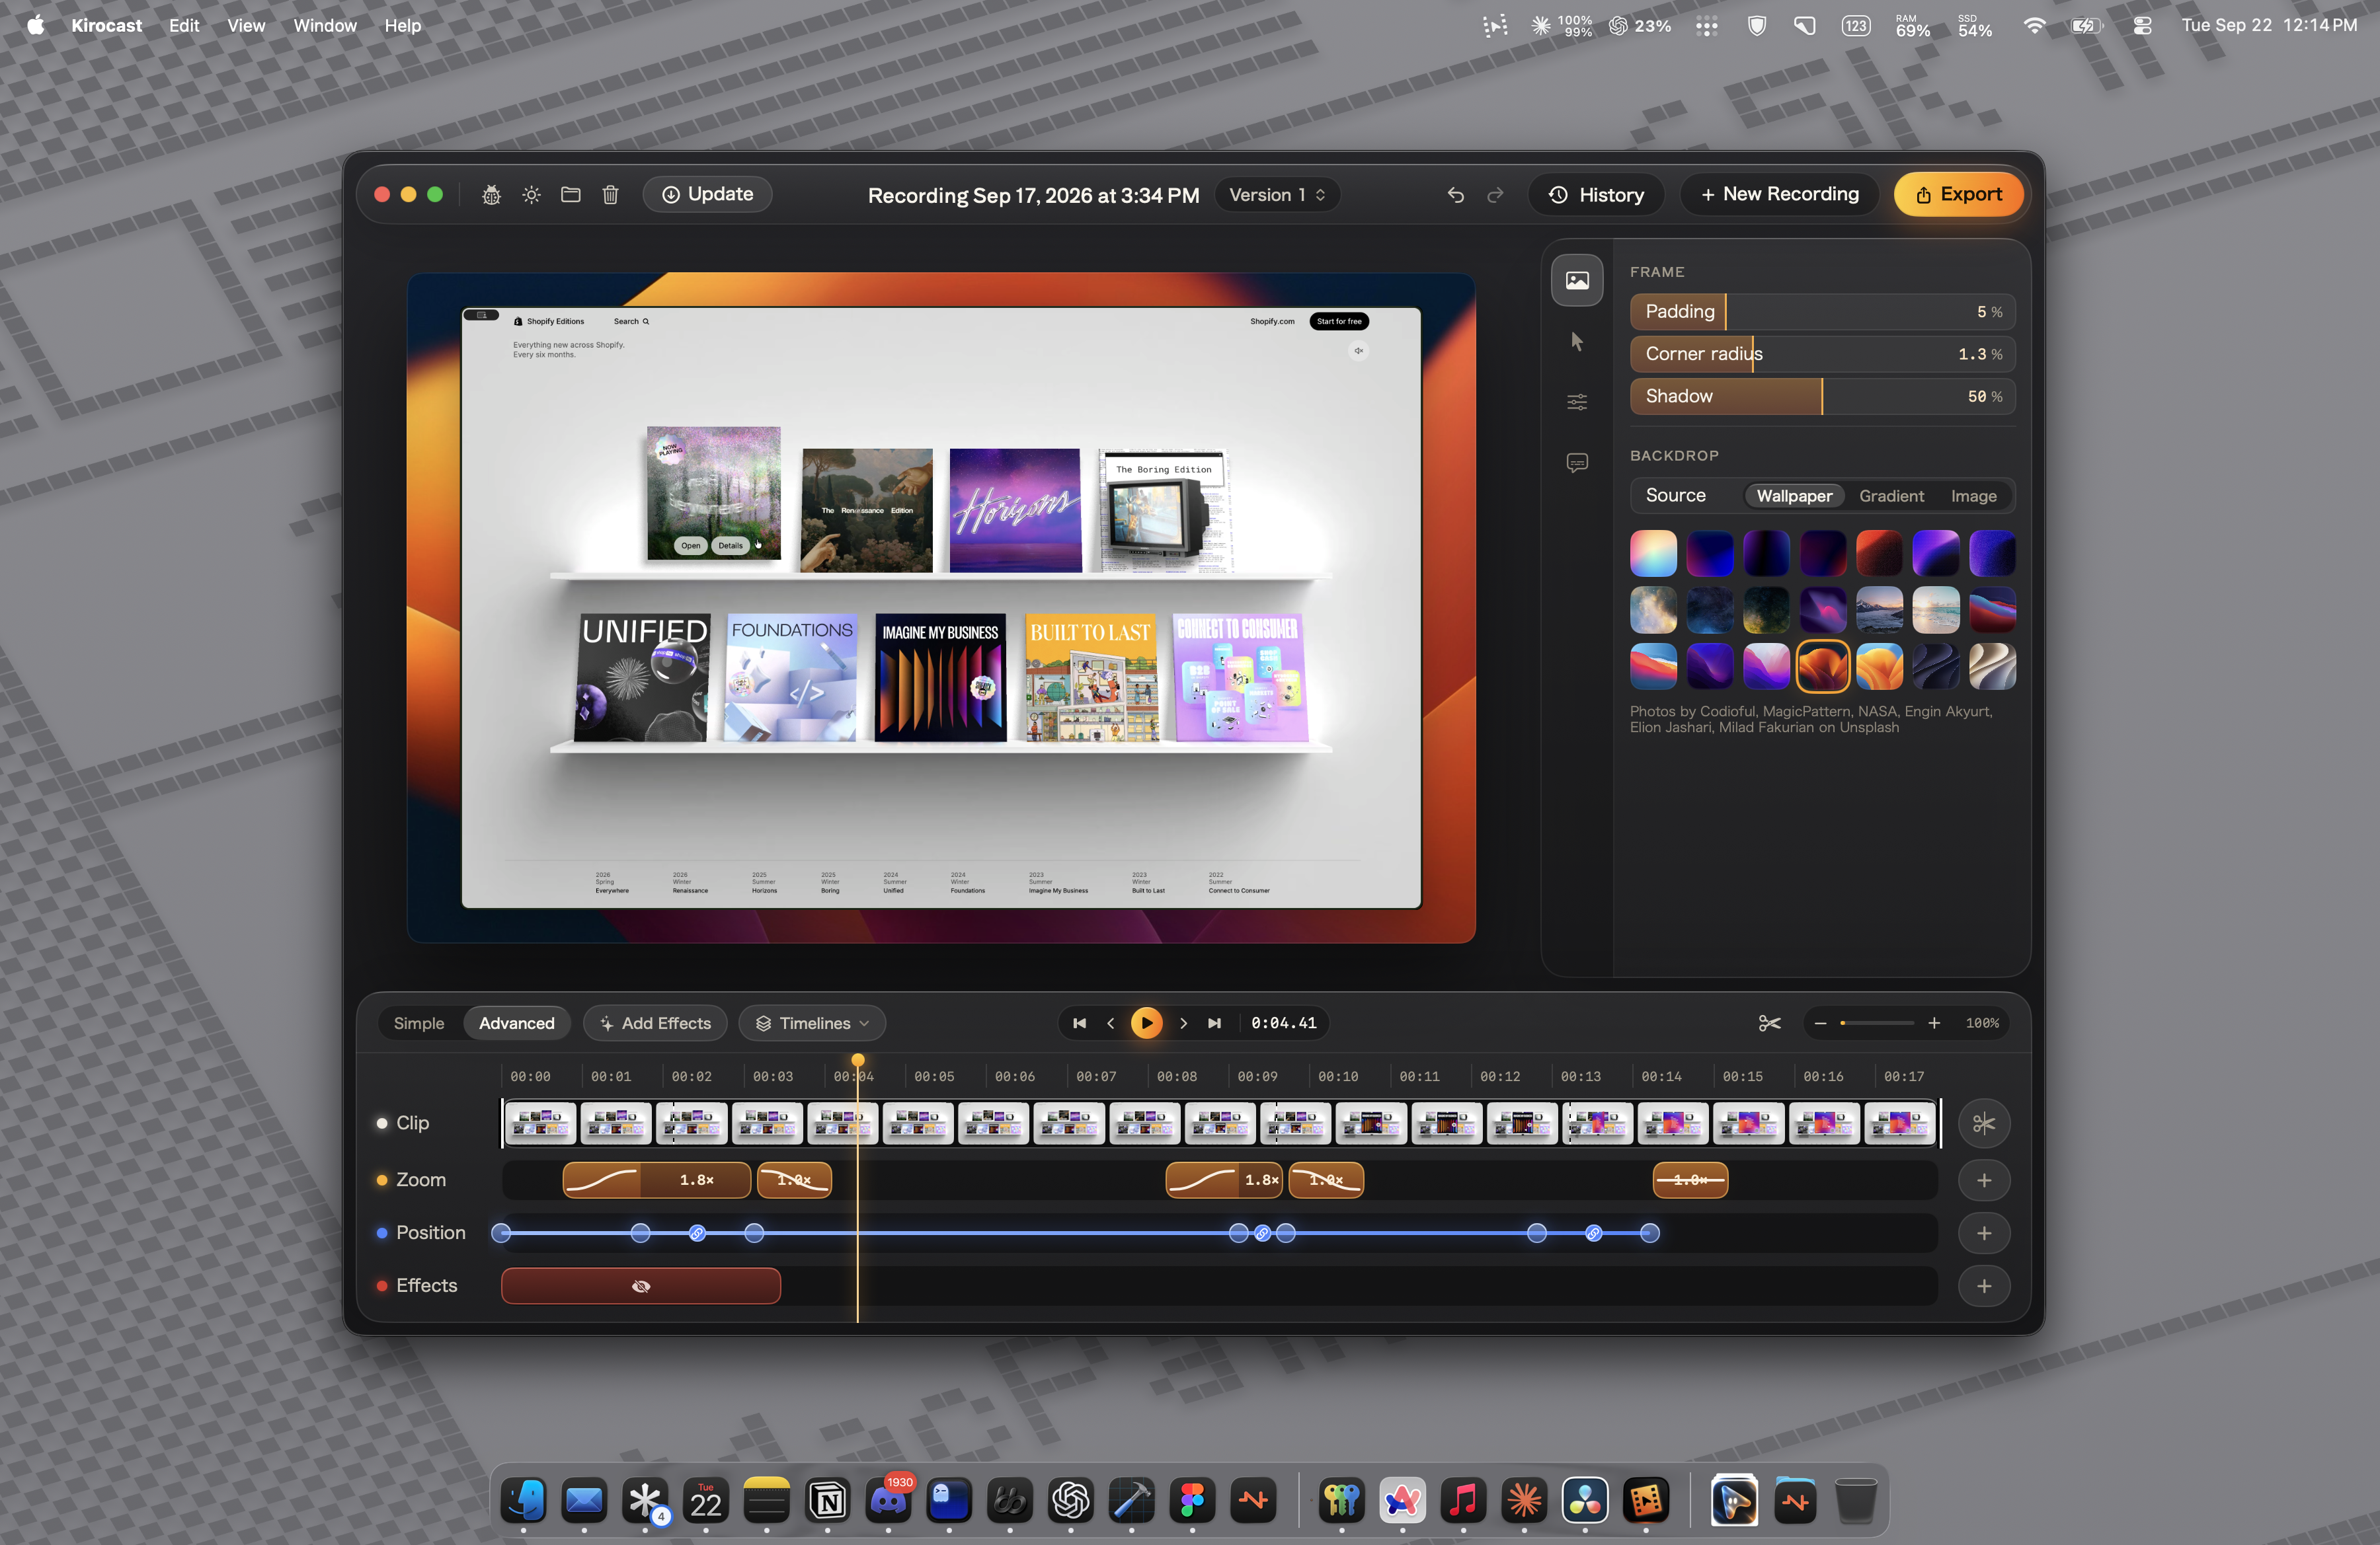Open the Add Effects menu
Screen dimensions: 2380x1545
pos(656,1024)
